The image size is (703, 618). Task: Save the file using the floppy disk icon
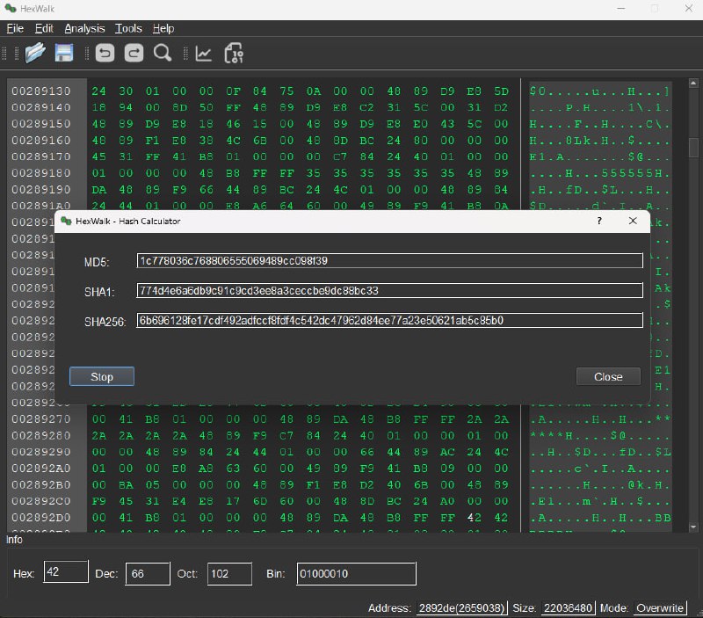coord(63,53)
